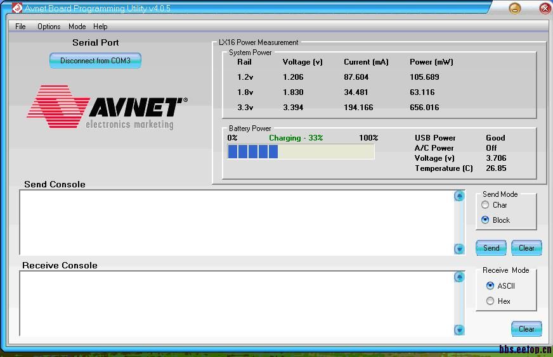The image size is (553, 357).
Task: Click the Avnet logo image
Action: (x=107, y=107)
